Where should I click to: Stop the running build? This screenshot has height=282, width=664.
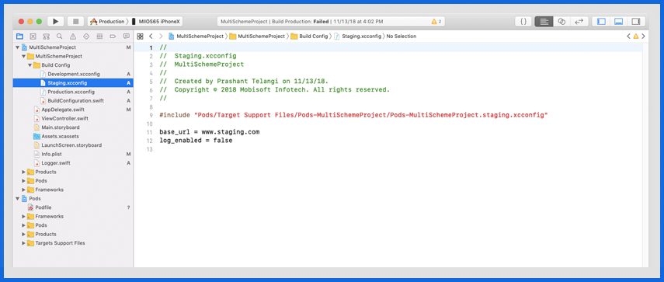tap(76, 22)
